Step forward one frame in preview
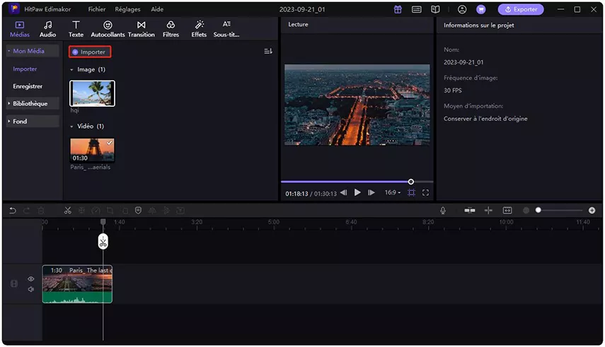The height and width of the screenshot is (347, 605). click(371, 192)
